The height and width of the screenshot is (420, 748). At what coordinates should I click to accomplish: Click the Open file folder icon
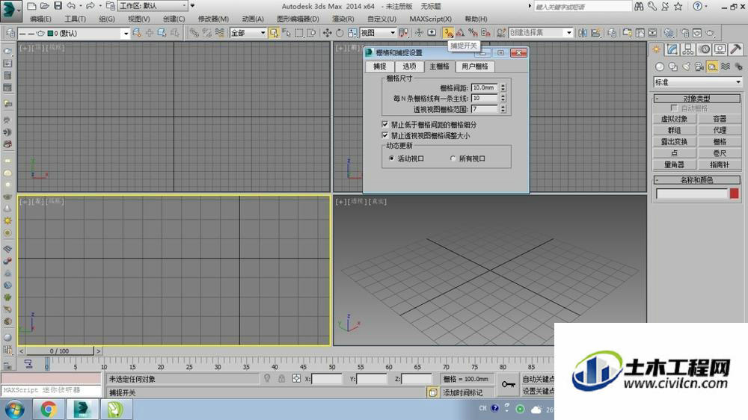point(44,6)
